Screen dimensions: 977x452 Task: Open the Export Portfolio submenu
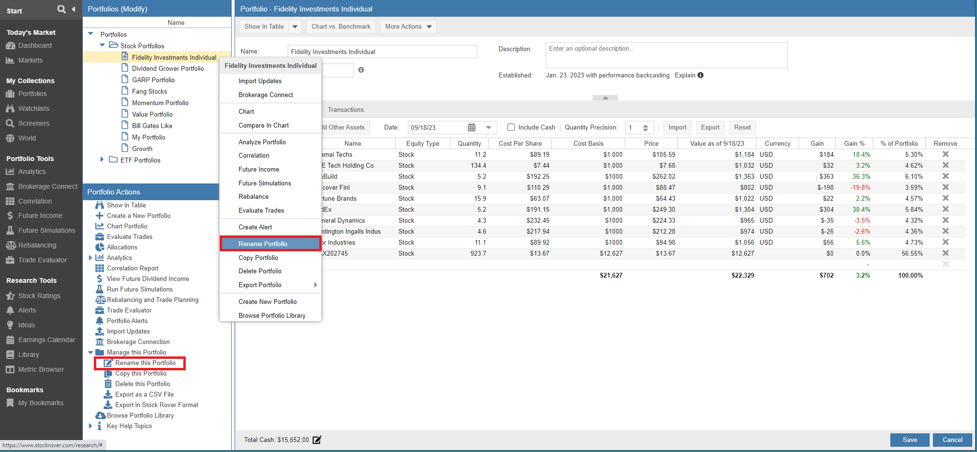click(x=270, y=285)
